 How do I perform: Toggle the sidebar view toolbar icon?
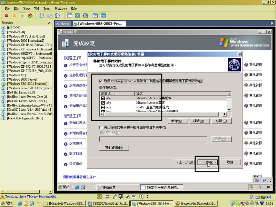coord(70,16)
